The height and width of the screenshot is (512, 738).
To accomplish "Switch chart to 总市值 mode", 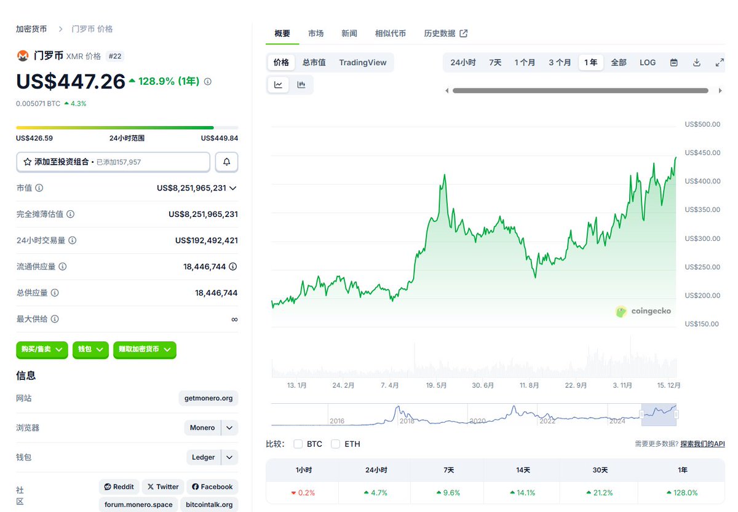I will coord(314,62).
